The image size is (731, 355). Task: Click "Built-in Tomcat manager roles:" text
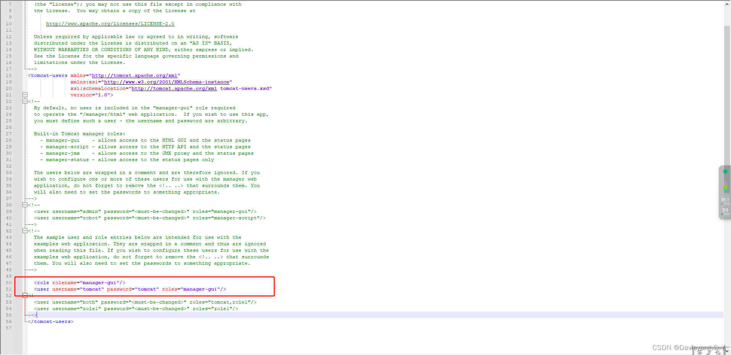[x=80, y=134]
